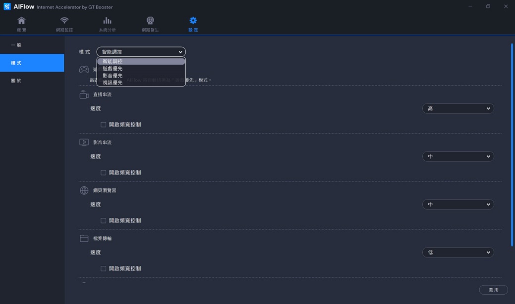Click the 影音串流 play screen icon

pos(84,142)
